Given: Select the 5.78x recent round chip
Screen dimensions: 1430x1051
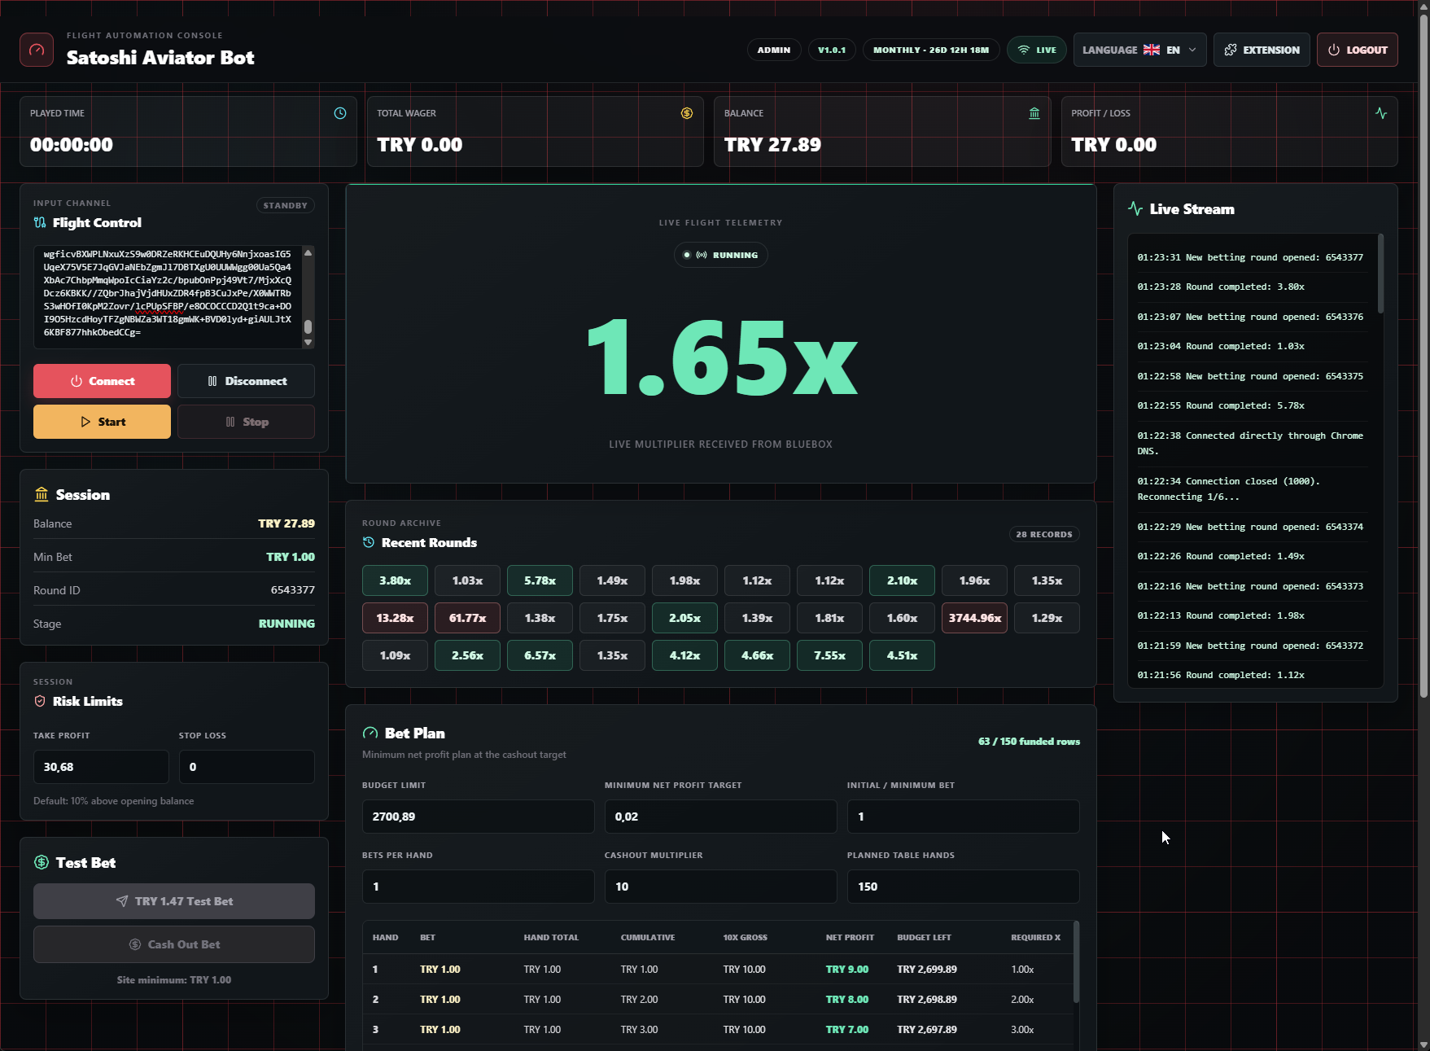Looking at the screenshot, I should (540, 580).
